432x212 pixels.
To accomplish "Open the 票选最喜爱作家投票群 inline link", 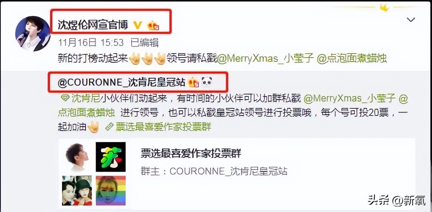I will [x=163, y=127].
